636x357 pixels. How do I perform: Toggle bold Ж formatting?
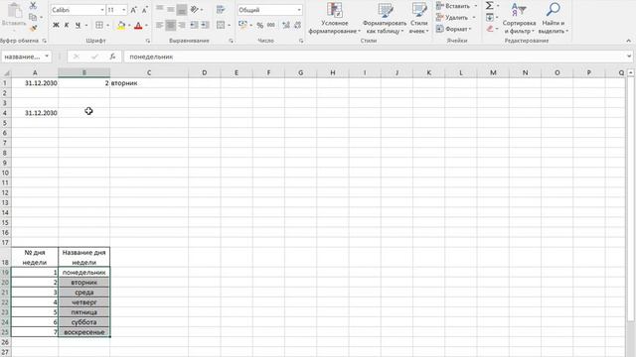56,25
